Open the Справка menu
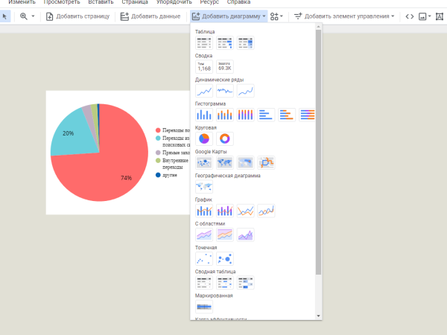447x335 pixels. pyautogui.click(x=238, y=3)
